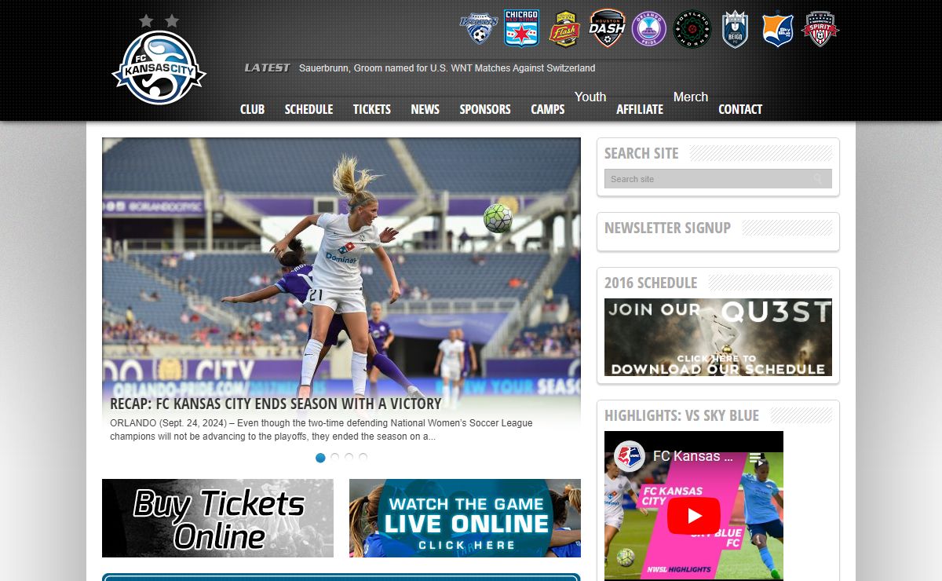Open the Chicago Red Stars logo
This screenshot has height=581, width=942.
tap(521, 28)
